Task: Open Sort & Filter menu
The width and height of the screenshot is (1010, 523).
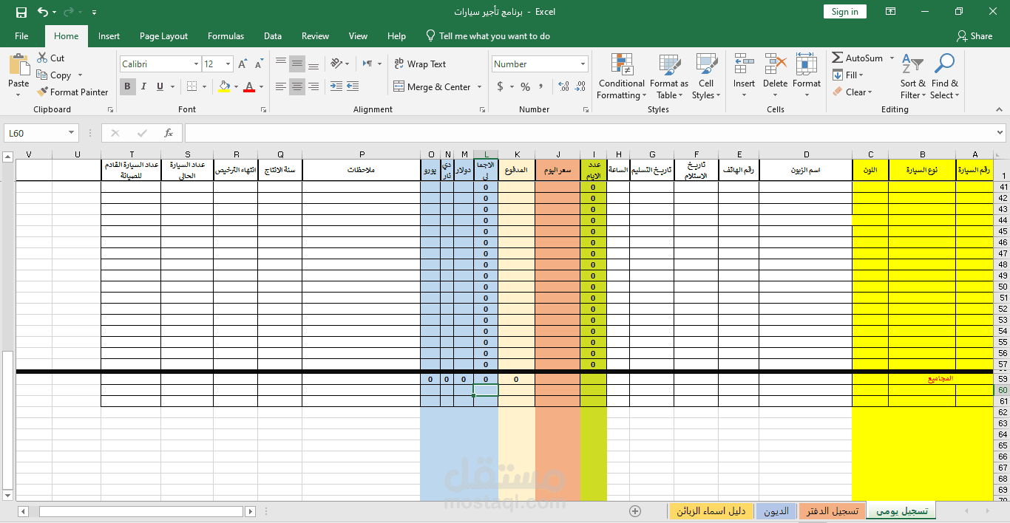Action: [913, 76]
